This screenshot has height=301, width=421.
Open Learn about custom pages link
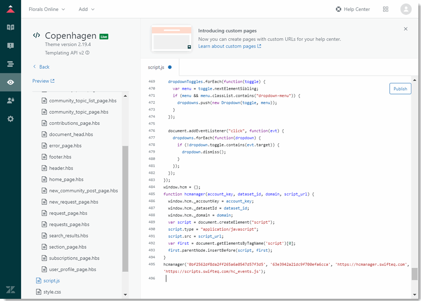click(x=229, y=46)
